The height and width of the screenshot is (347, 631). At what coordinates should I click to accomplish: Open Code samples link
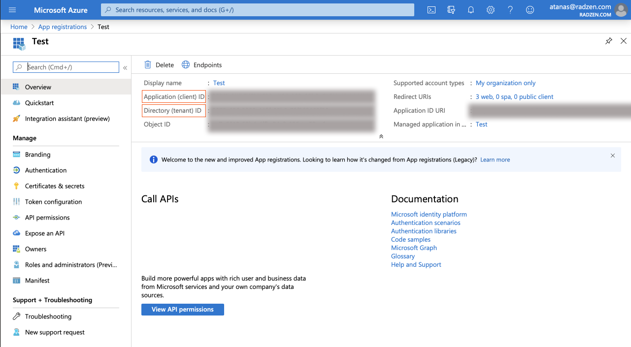[x=411, y=240]
